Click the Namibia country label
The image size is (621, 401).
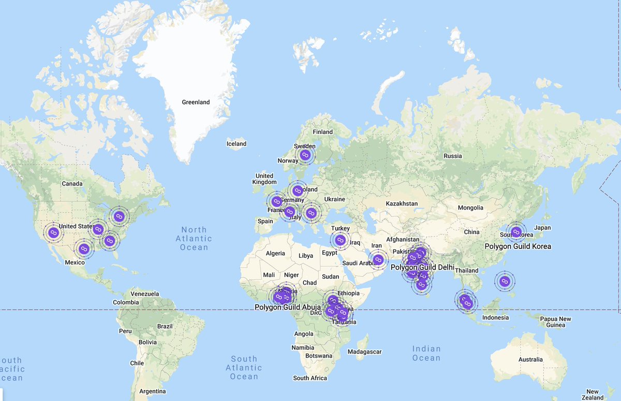(303, 347)
